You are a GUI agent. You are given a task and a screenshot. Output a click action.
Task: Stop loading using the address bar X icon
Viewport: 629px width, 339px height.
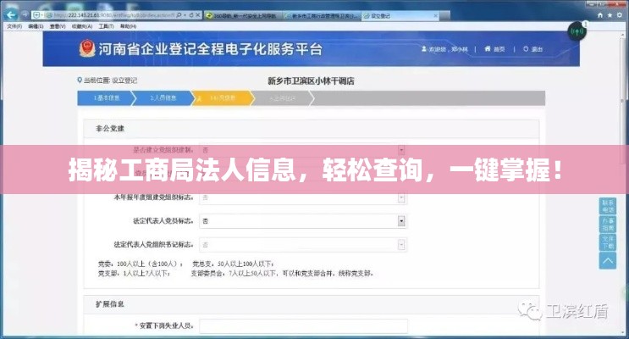198,15
